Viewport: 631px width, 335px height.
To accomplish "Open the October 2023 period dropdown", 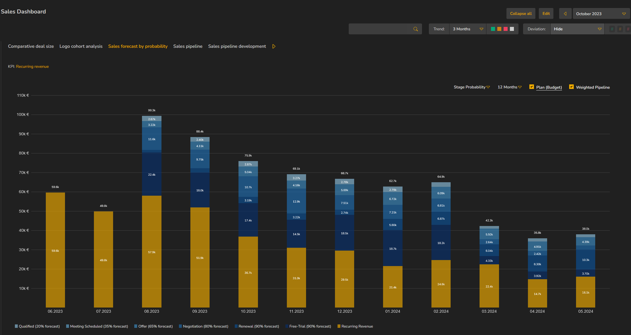I will (x=601, y=14).
